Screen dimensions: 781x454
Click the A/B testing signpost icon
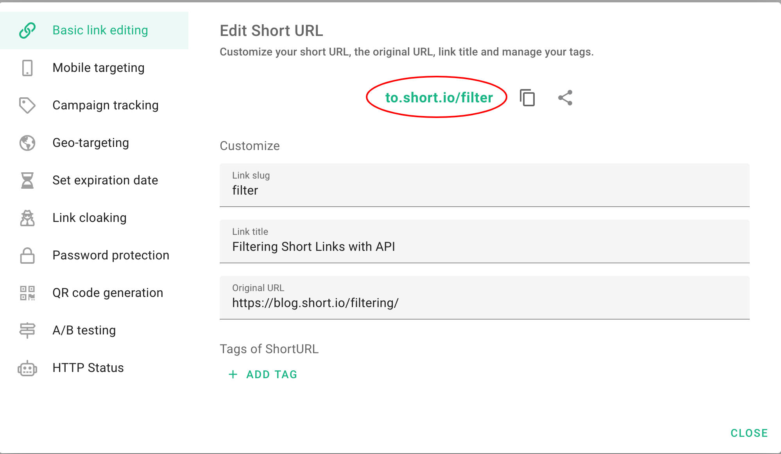coord(27,331)
